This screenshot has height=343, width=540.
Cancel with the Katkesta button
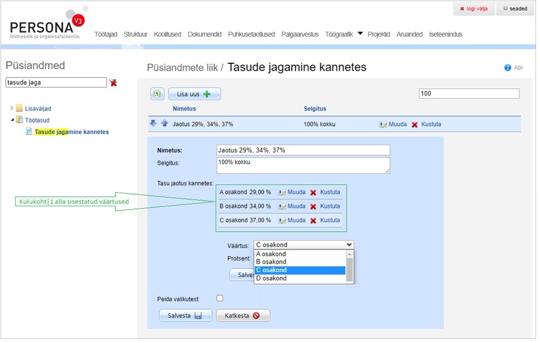[243, 315]
